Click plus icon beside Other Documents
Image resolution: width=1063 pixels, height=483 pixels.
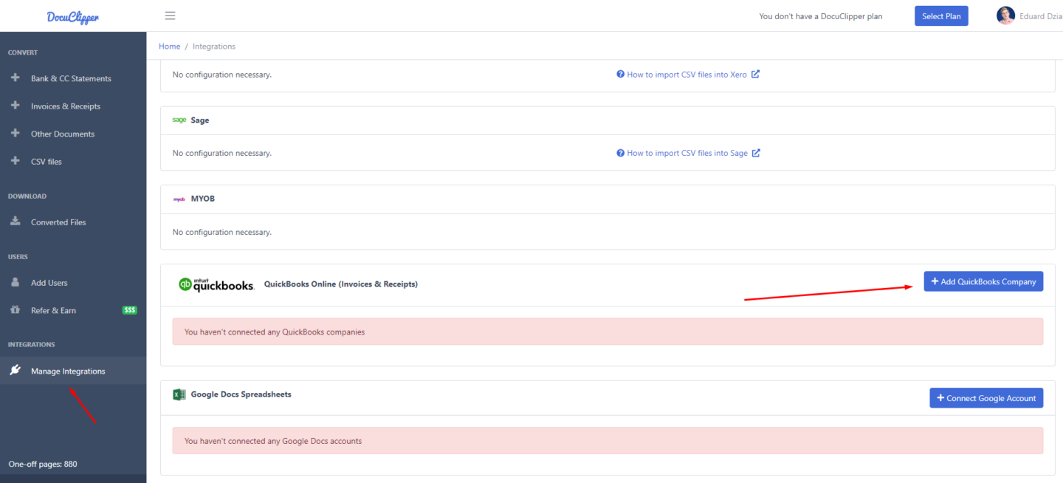[x=16, y=133]
